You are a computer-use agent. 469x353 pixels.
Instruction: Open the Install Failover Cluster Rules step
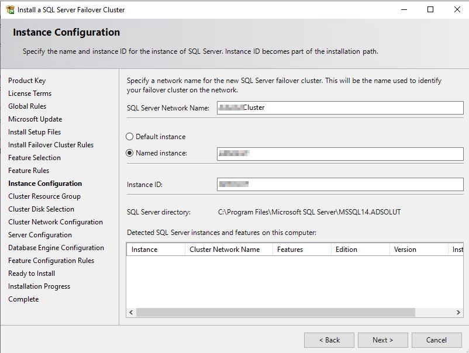click(51, 145)
